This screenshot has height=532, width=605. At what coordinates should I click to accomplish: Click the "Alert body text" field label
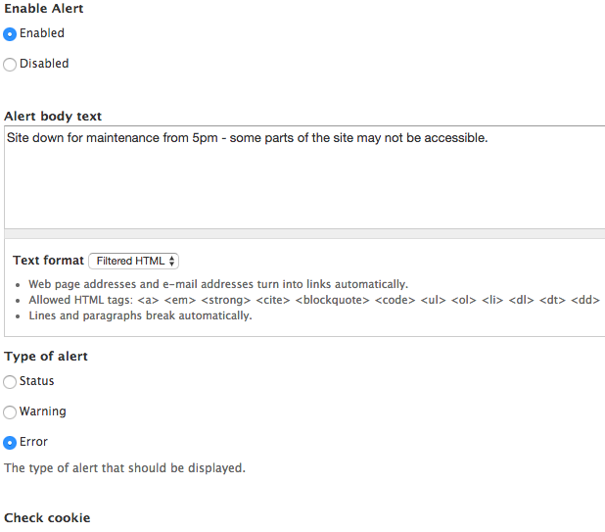click(x=53, y=117)
